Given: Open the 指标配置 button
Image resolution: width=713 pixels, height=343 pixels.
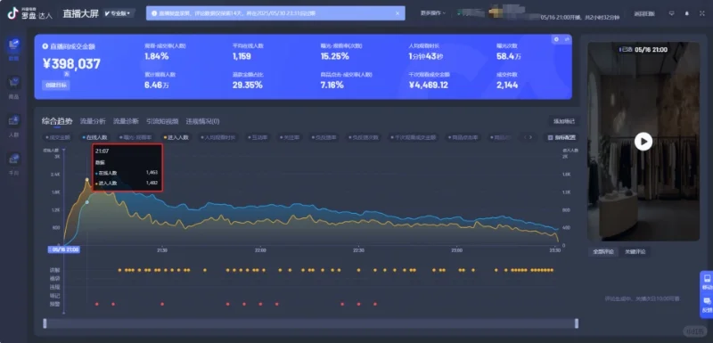Looking at the screenshot, I should point(561,137).
